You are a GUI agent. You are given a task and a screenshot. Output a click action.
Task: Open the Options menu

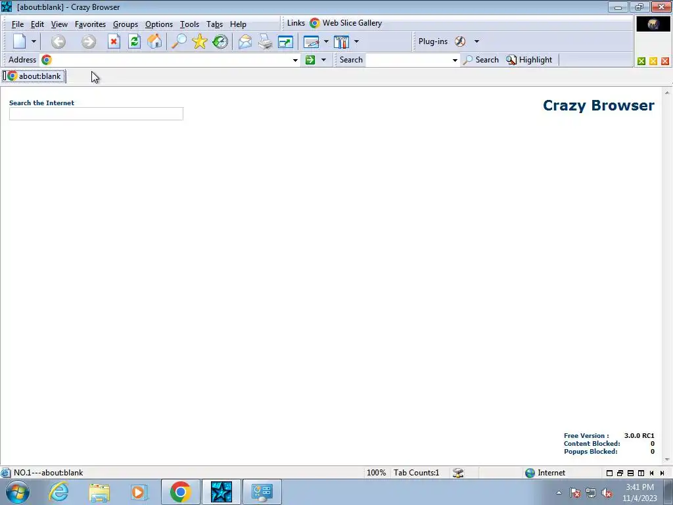(159, 24)
